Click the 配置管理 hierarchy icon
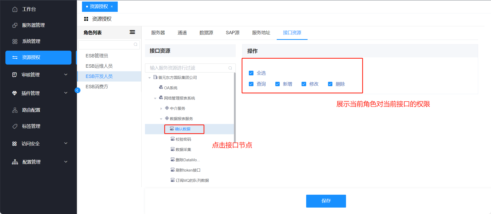 [x=15, y=162]
